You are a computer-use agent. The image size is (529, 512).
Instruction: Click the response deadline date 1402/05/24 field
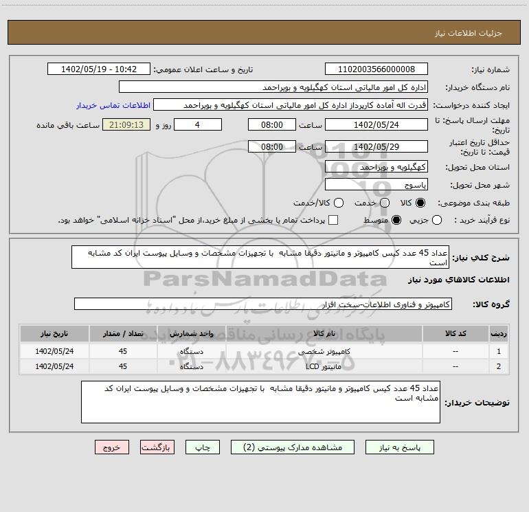pos(376,124)
